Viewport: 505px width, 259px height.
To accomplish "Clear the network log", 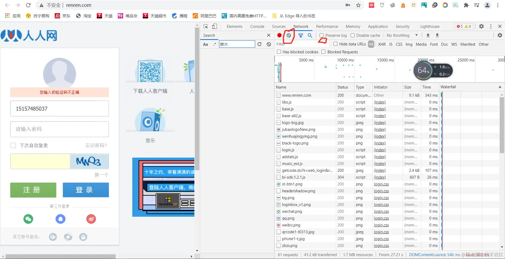I will tap(289, 35).
